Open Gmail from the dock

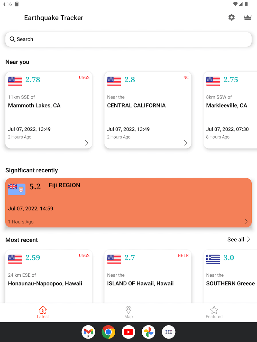tap(88, 332)
